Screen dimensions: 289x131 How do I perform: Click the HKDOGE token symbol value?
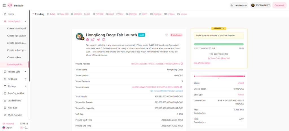178,76
